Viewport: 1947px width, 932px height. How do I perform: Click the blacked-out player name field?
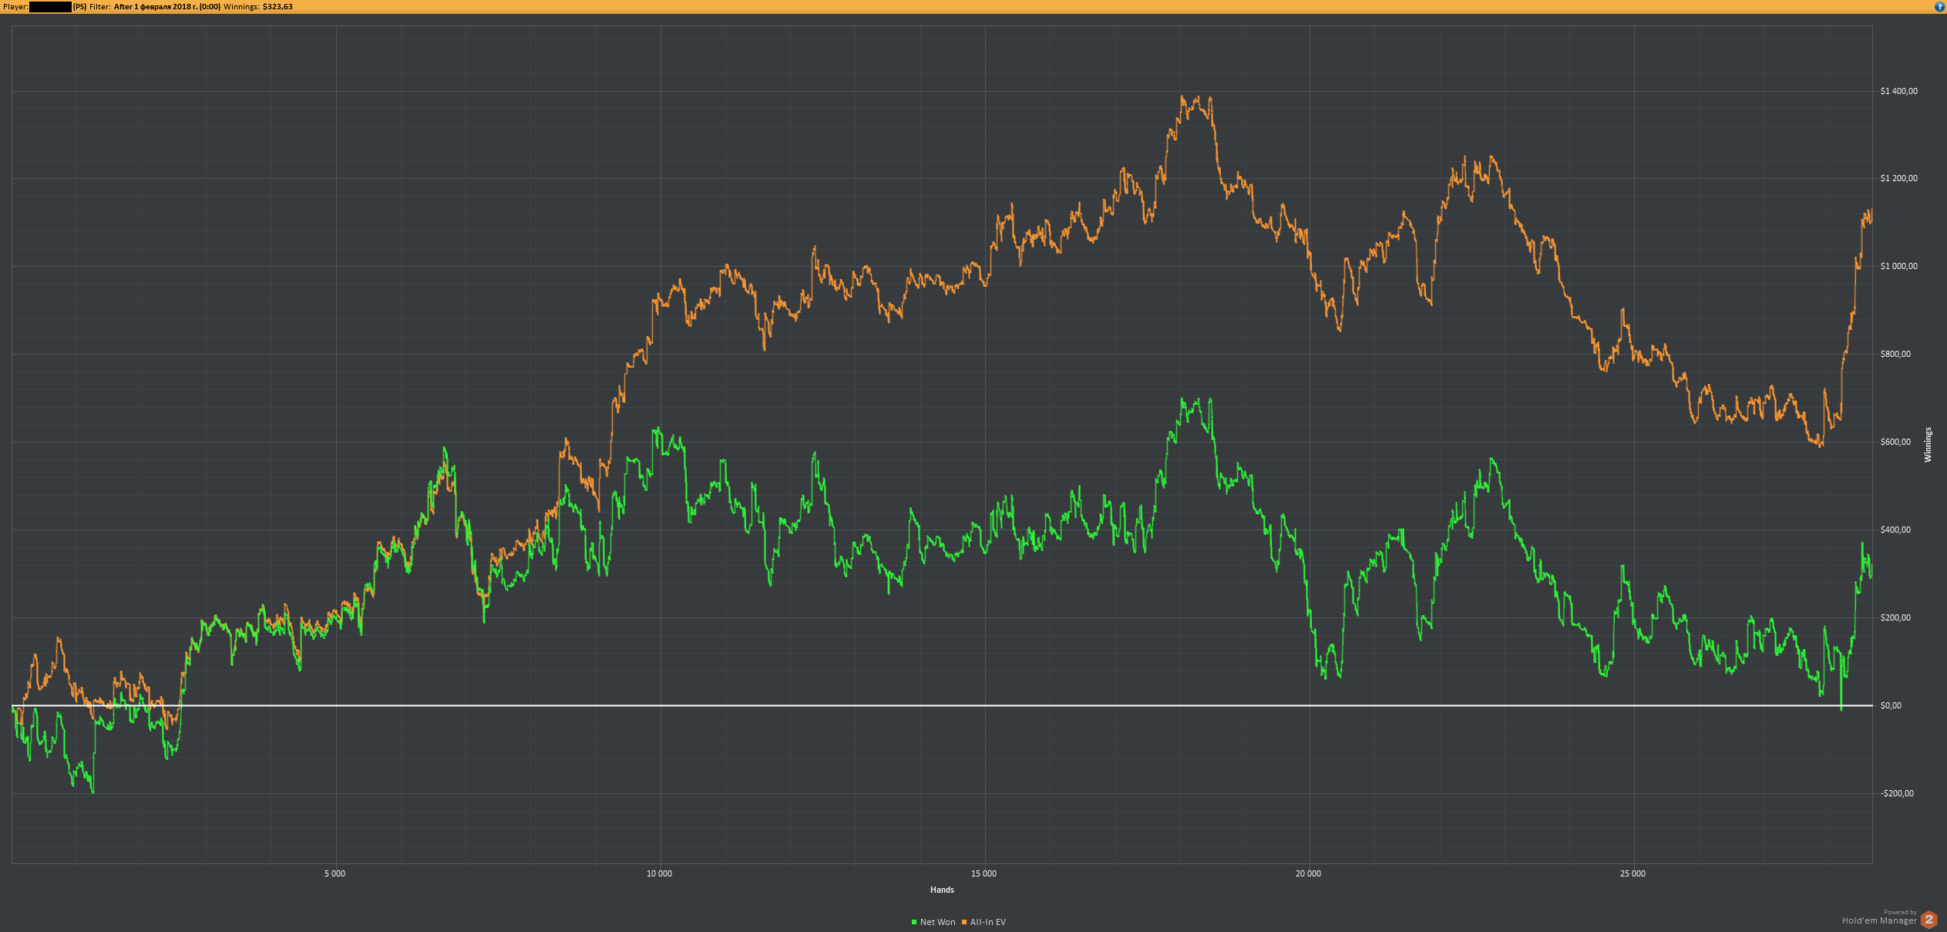(50, 7)
